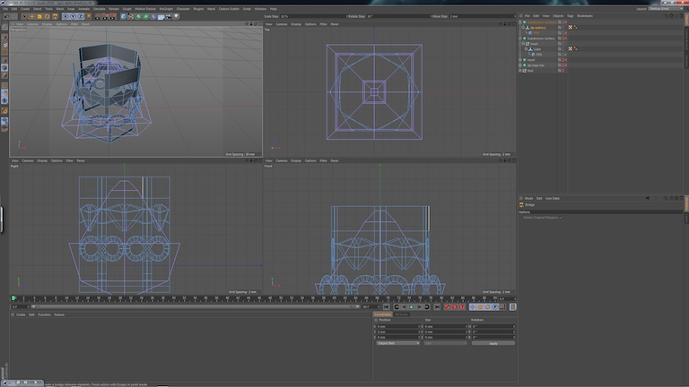
Task: Select the Scale tool in top toolbar
Action: [39, 17]
